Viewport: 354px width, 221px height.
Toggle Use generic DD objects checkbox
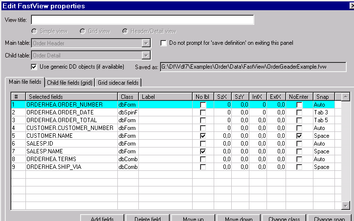pyautogui.click(x=34, y=67)
